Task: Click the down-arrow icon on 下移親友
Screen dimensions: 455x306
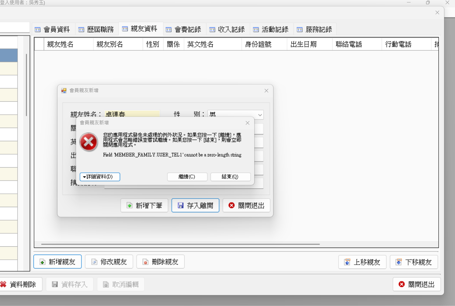Action: [x=398, y=262]
